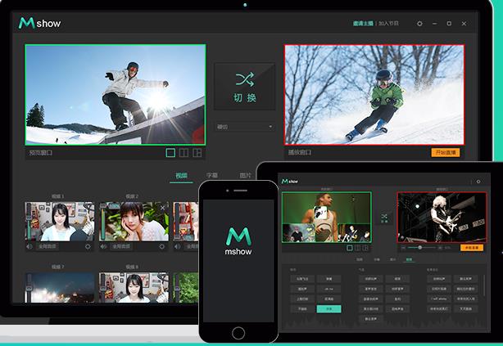Click the highlighted green sound effect button on tablet
The image size is (503, 346).
(329, 308)
